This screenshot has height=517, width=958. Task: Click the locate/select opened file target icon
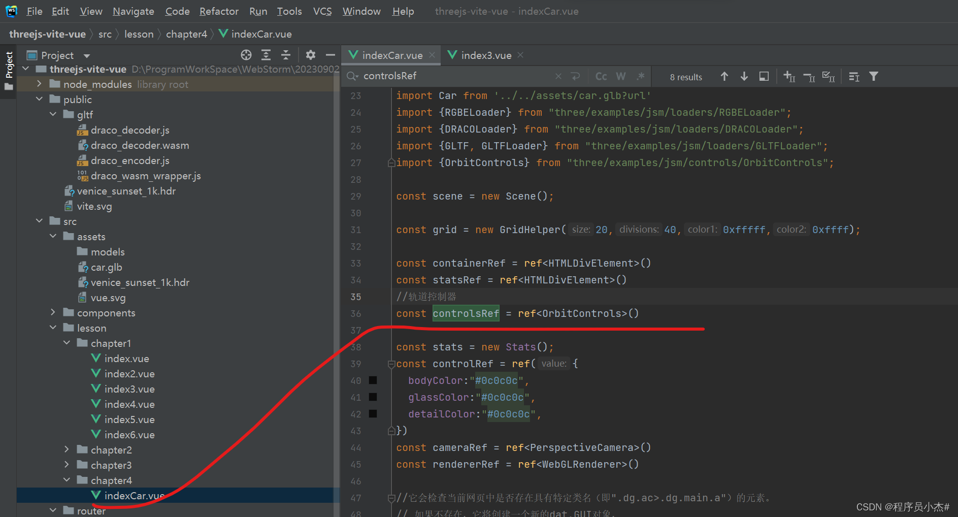(246, 55)
